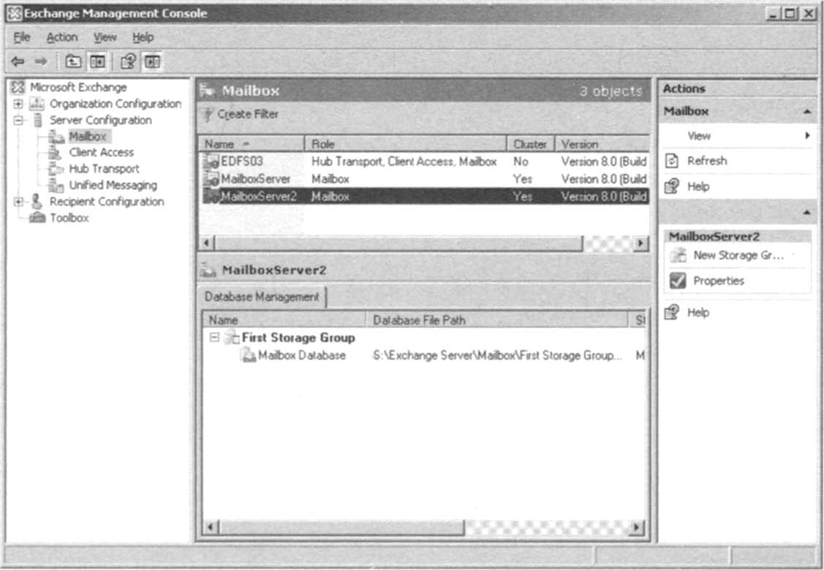Click Help under Mailbox actions
The height and width of the screenshot is (570, 824).
coord(698,186)
